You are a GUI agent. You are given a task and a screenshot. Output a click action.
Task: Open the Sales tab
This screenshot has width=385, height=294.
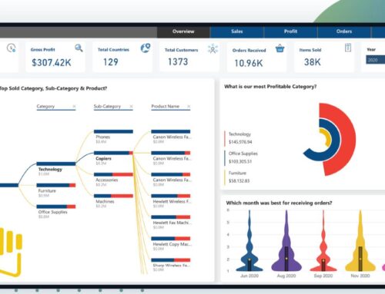coord(237,31)
